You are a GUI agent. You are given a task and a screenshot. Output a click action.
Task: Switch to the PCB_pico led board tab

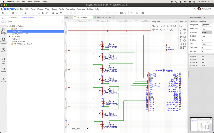tap(103, 17)
